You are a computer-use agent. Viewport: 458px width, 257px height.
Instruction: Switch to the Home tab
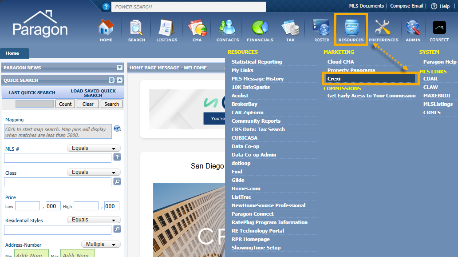(14, 53)
